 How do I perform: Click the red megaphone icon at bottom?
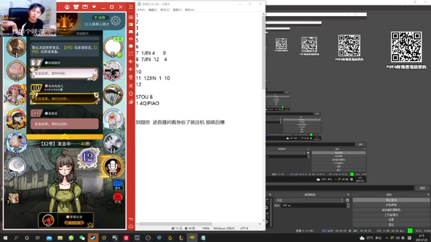48,220
